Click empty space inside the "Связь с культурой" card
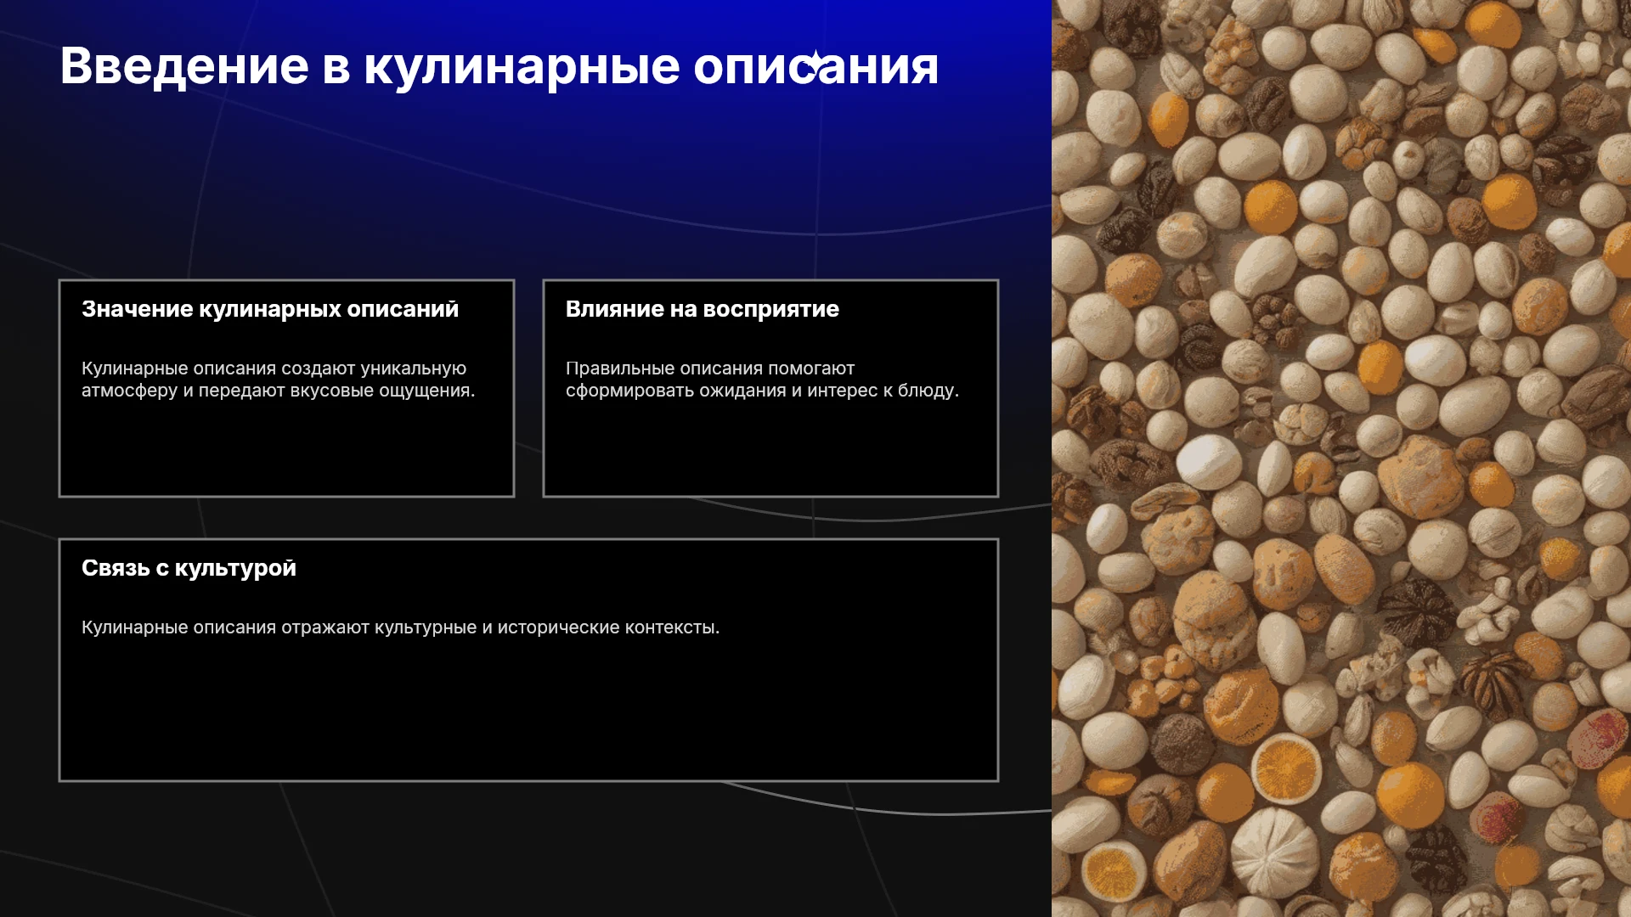The width and height of the screenshot is (1631, 917). [x=528, y=713]
